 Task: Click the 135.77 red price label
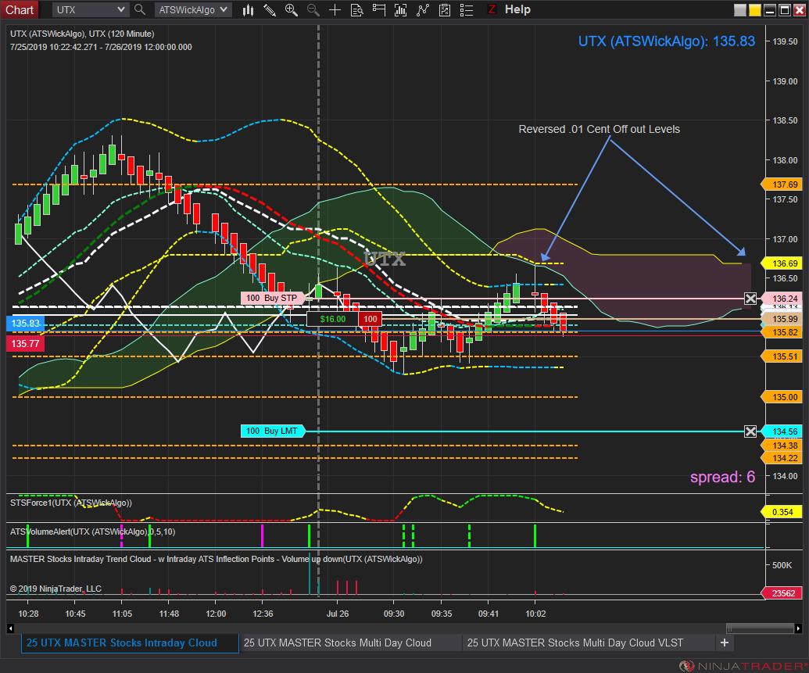25,343
